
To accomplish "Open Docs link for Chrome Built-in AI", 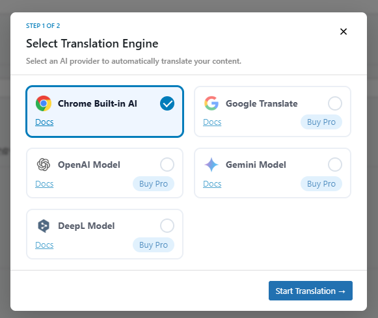I will (x=44, y=122).
